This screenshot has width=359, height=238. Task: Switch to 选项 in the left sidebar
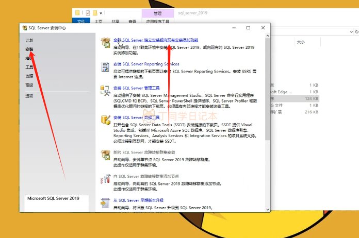click(x=29, y=96)
